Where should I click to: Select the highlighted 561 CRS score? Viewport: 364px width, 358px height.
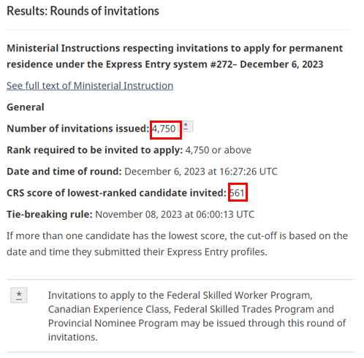[237, 193]
